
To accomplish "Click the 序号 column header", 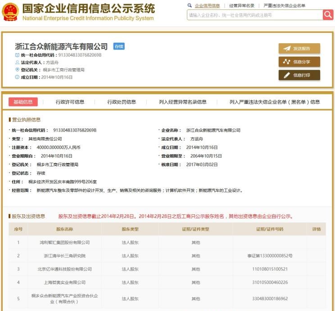I will [18, 229].
